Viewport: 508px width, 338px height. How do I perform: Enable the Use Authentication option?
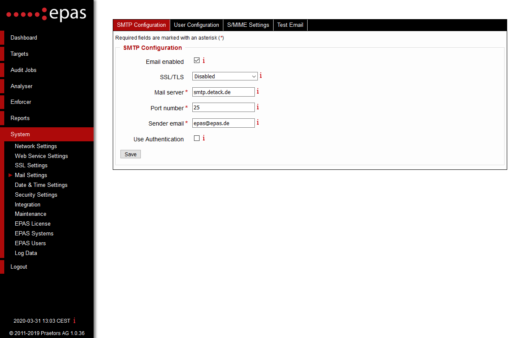point(197,138)
